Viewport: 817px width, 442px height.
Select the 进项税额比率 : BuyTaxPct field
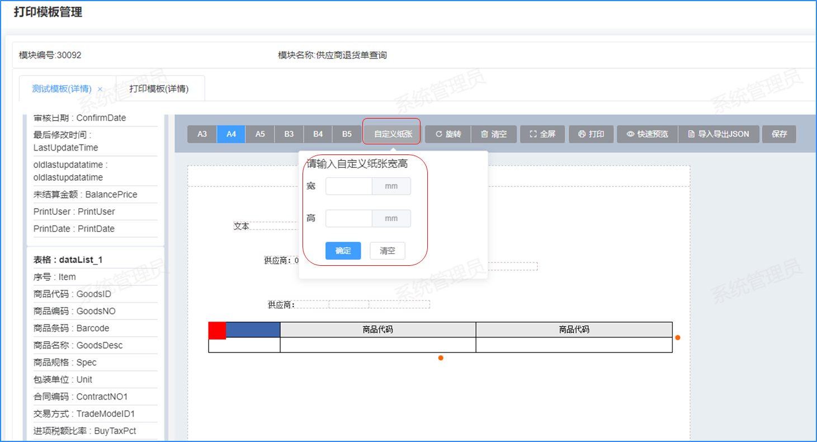coord(95,431)
